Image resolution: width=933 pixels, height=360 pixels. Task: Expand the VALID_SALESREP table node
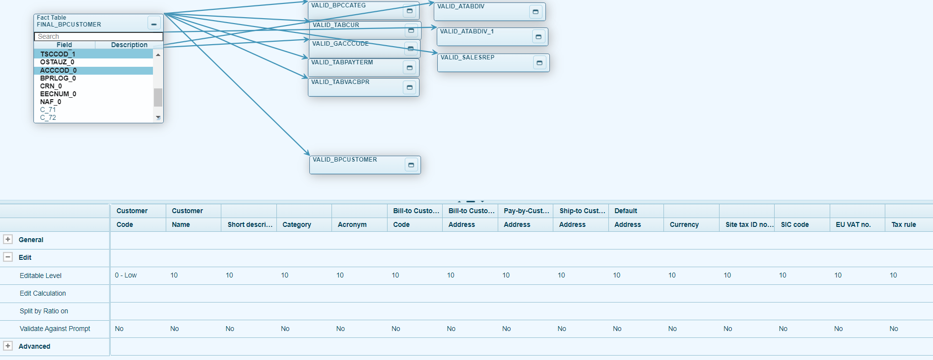[540, 63]
